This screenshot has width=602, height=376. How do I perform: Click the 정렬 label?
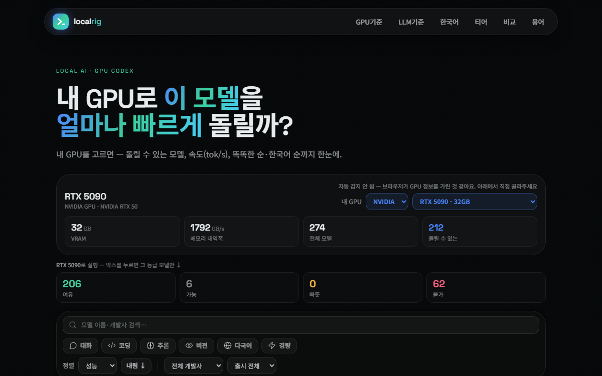68,365
